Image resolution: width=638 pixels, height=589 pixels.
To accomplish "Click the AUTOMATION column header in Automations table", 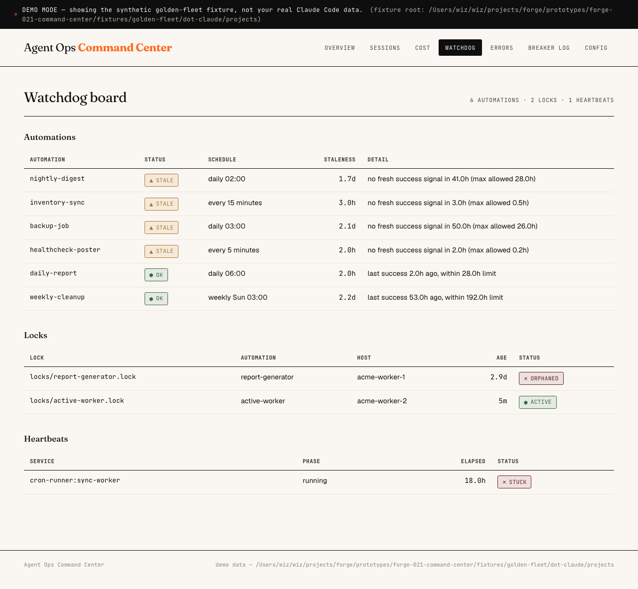I will (x=47, y=160).
